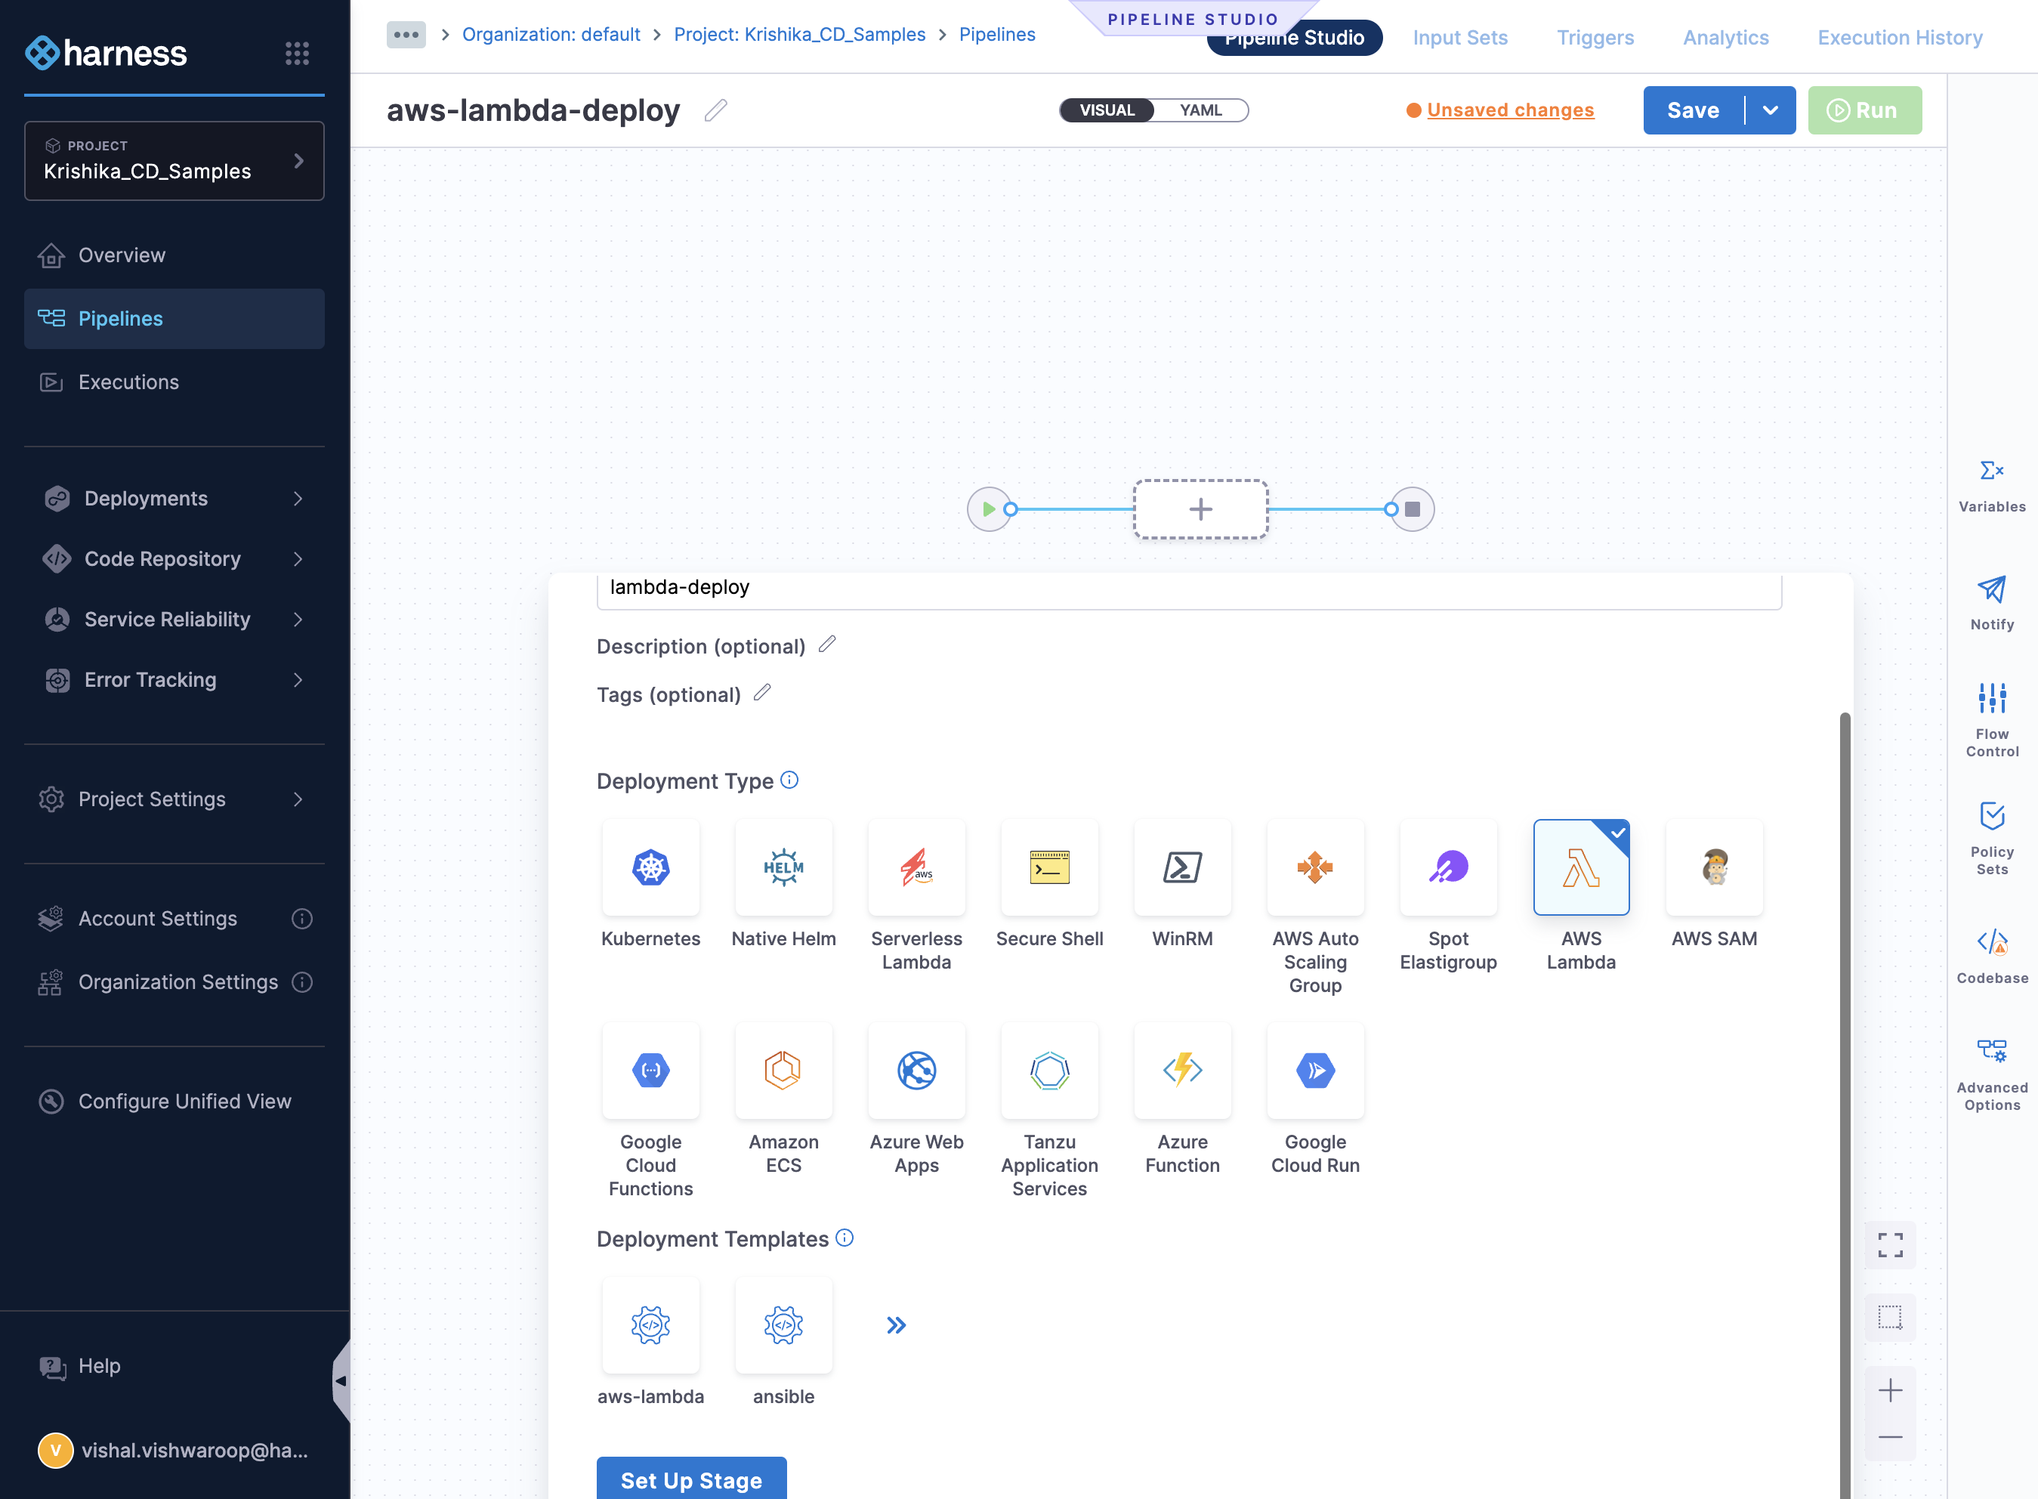Open Codebase configuration

[1991, 957]
